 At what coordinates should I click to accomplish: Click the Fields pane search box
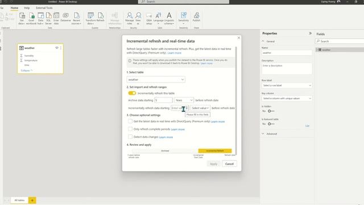click(340, 41)
